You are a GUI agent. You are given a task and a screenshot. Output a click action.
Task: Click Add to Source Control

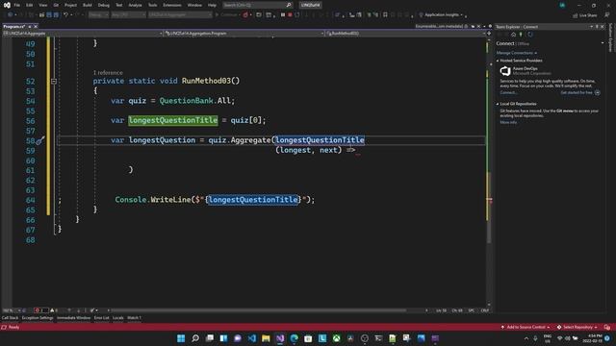click(526, 327)
